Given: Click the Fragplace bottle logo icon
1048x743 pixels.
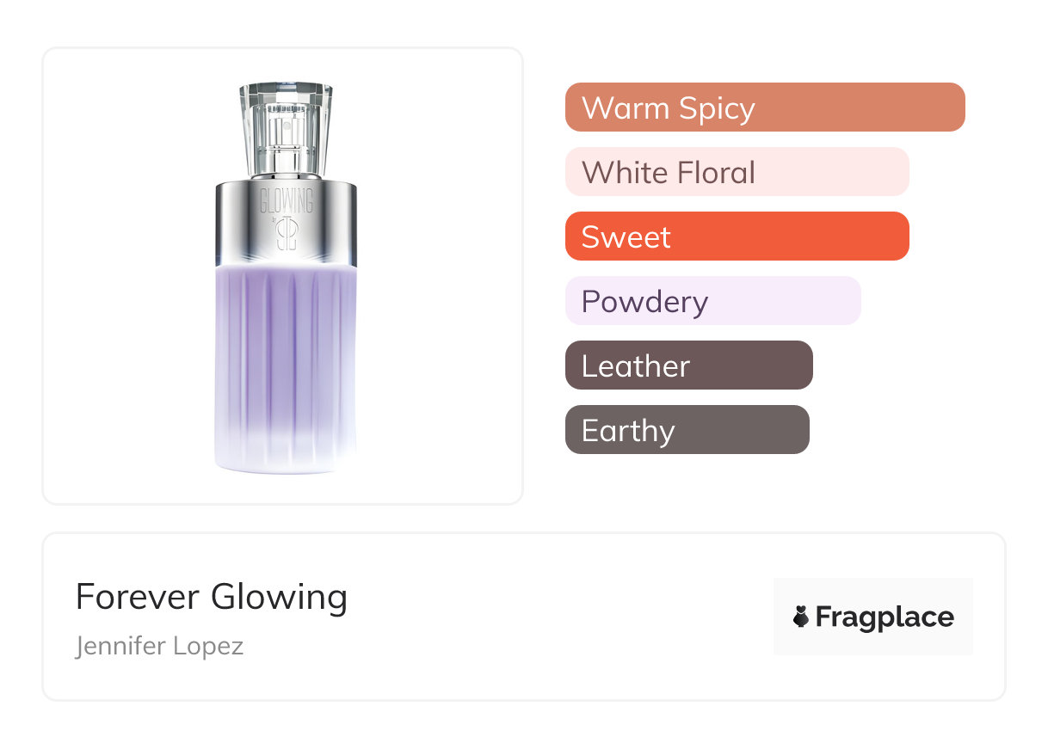Looking at the screenshot, I should pos(801,617).
